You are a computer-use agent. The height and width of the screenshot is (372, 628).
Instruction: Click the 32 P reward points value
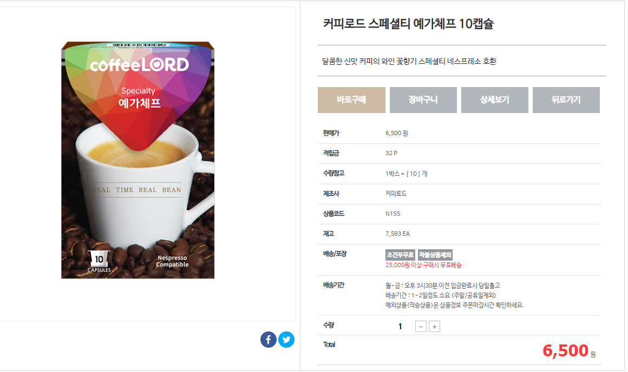coord(391,153)
